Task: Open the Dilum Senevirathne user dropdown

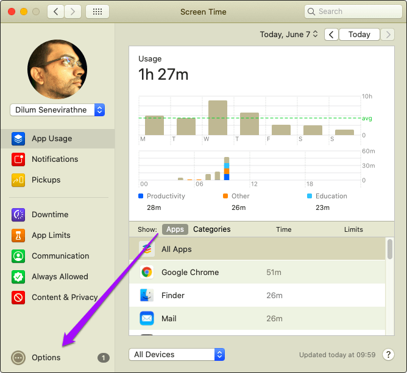Action: [57, 110]
